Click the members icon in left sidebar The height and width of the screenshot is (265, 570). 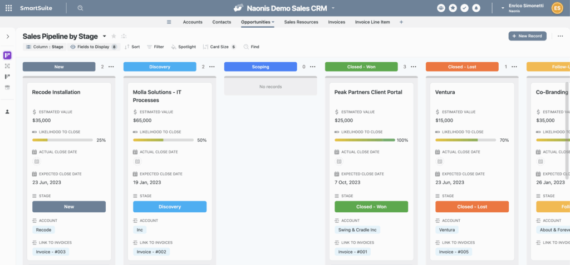point(7,112)
